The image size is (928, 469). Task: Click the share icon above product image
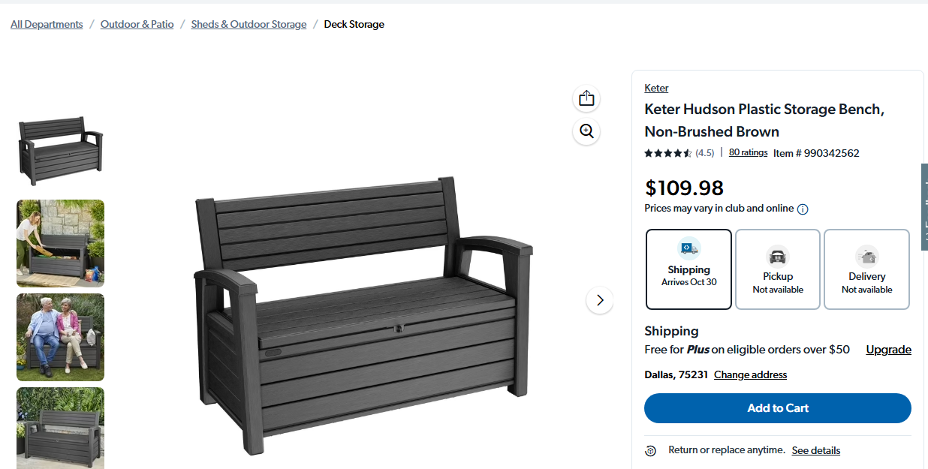[586, 98]
